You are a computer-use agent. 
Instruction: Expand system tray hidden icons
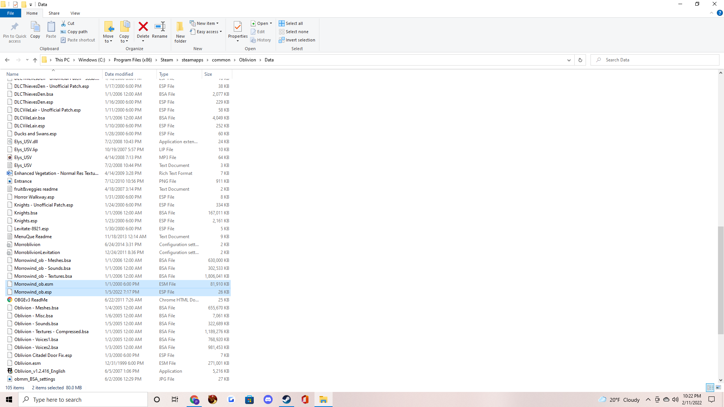648,399
